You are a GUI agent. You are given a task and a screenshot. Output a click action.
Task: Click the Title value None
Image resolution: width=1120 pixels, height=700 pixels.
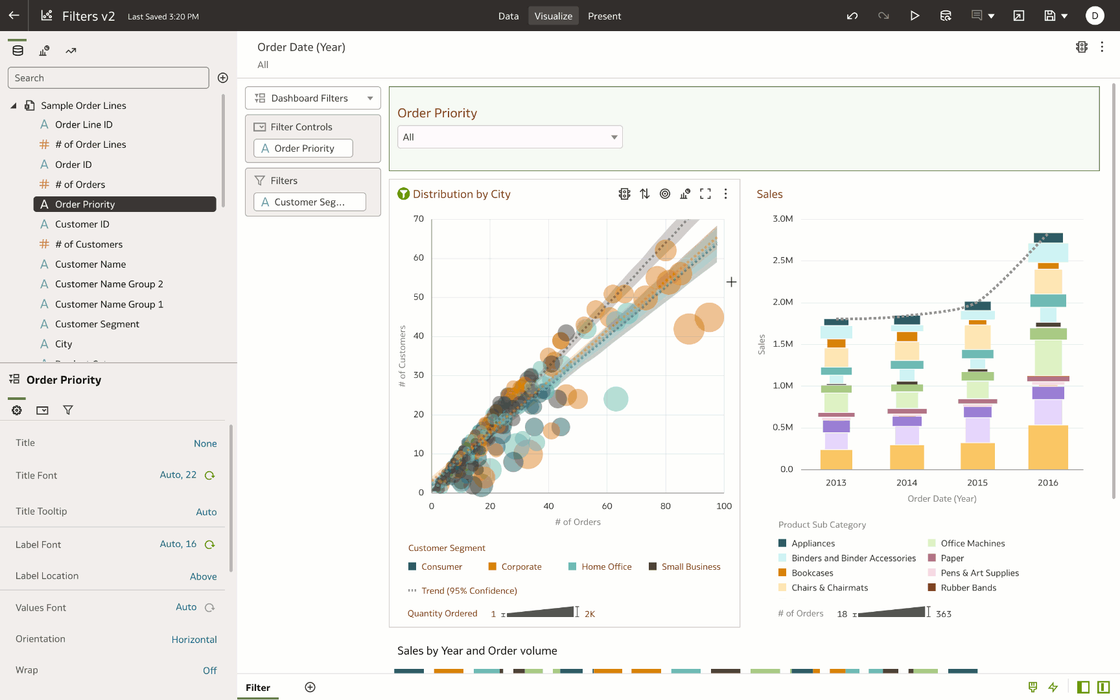[205, 443]
